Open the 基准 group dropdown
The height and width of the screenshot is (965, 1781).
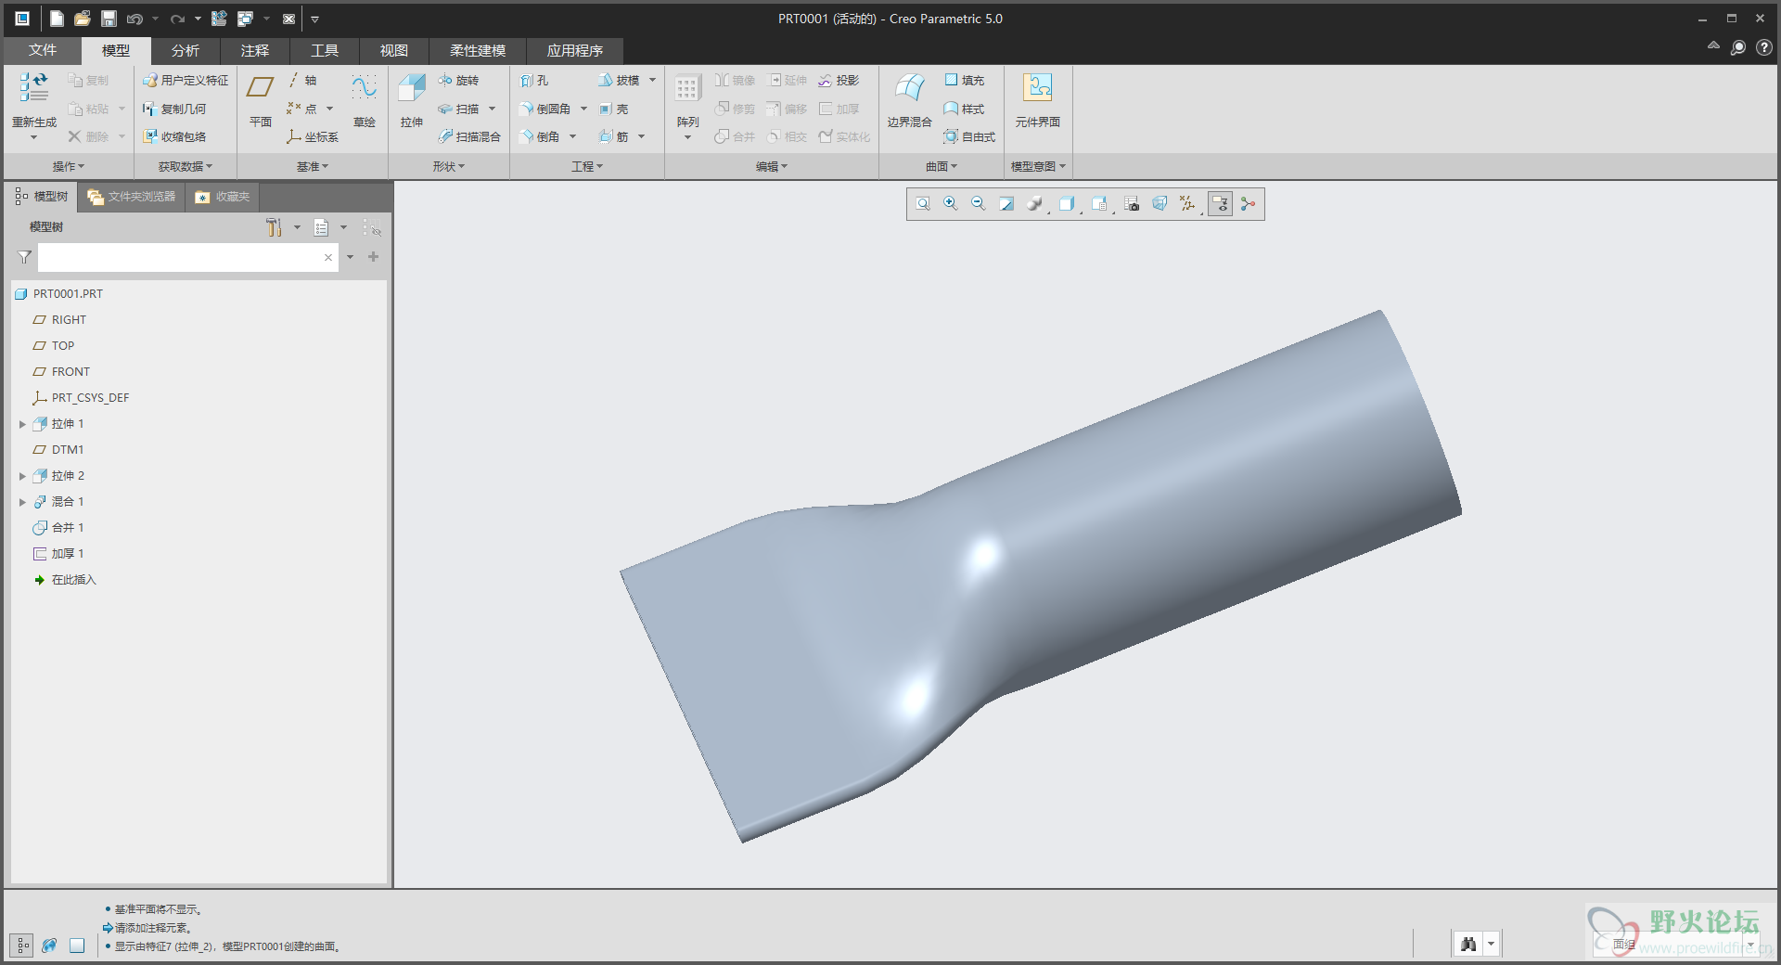313,166
